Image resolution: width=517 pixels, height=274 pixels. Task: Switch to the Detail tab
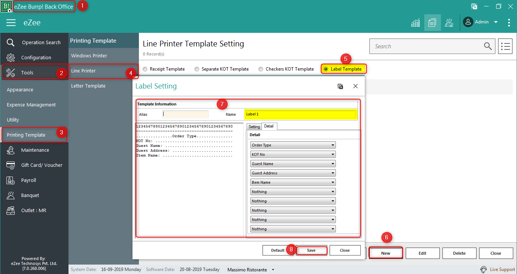tap(269, 126)
